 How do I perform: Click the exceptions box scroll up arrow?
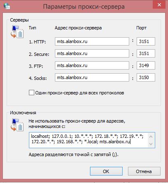tap(151, 137)
